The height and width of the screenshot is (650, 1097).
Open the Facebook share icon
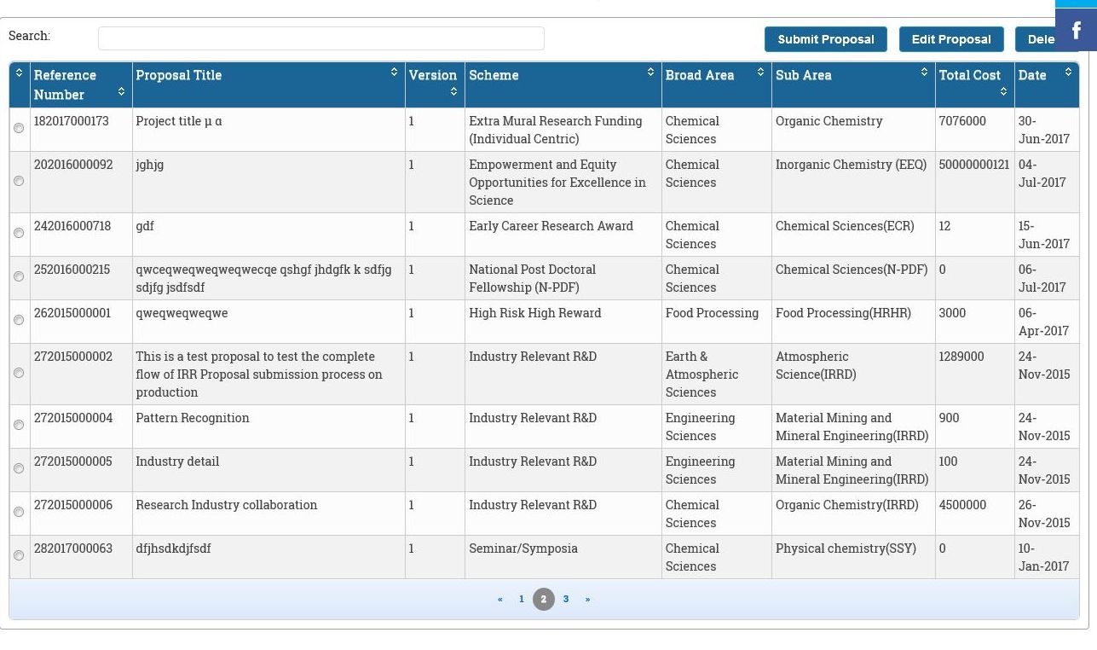coord(1076,30)
